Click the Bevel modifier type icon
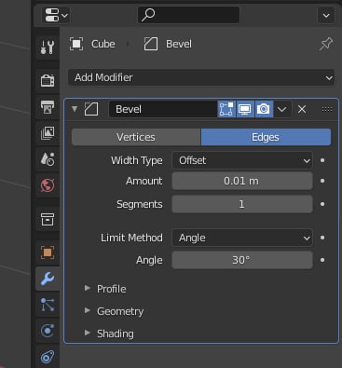Image resolution: width=342 pixels, height=368 pixels. coord(91,109)
